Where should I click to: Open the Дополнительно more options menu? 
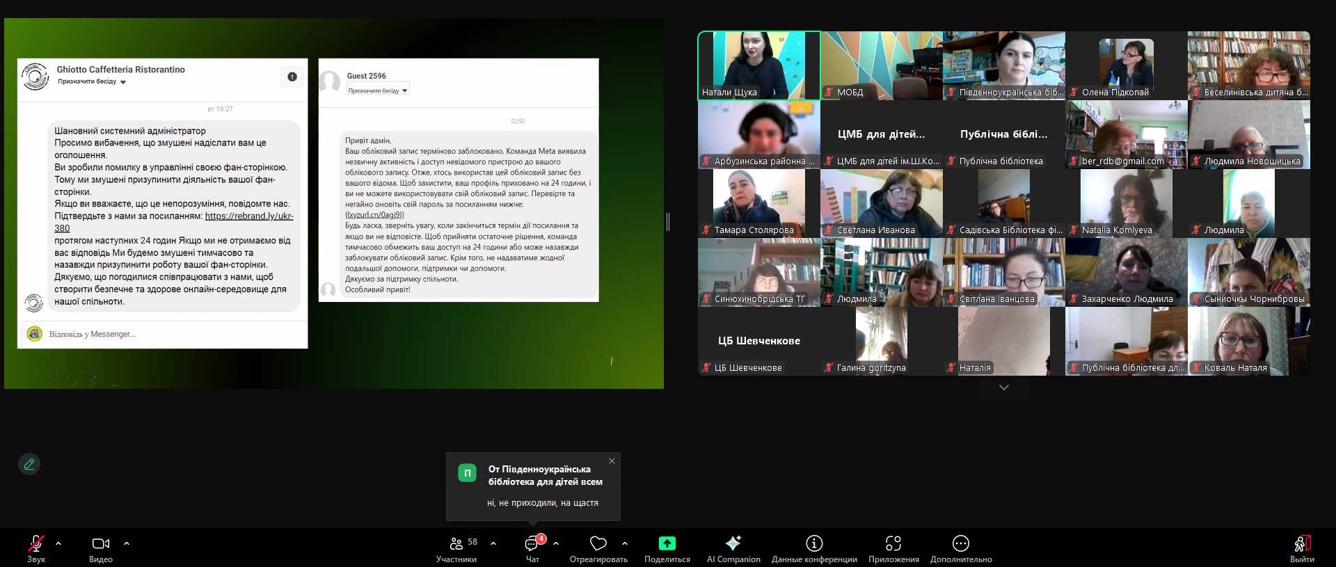click(960, 544)
